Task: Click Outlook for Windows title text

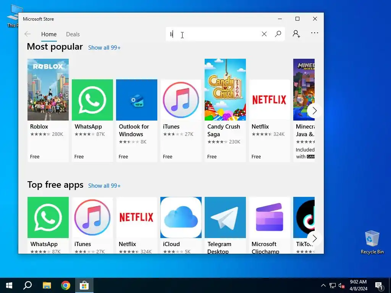Action: click(x=134, y=130)
